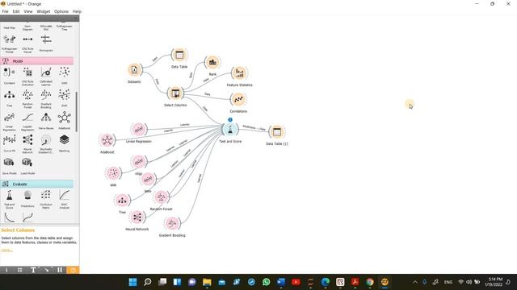Open the Datasets node on canvas

click(x=134, y=70)
